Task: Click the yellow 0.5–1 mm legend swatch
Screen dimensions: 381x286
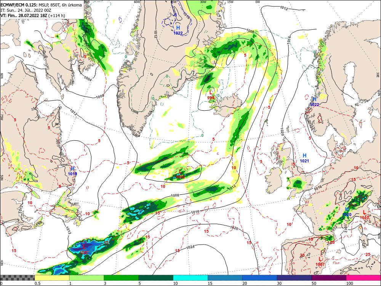Action: tap(52, 278)
